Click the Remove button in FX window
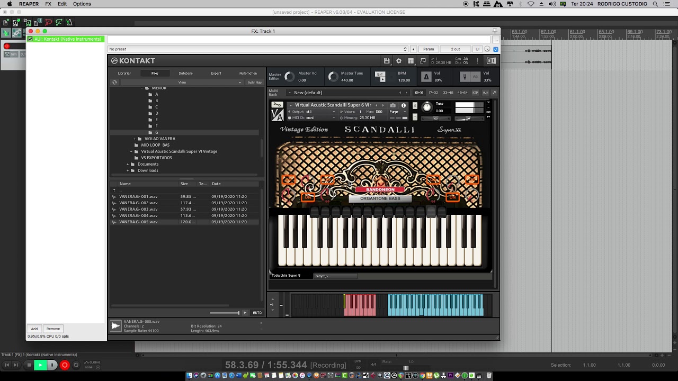 (x=53, y=329)
